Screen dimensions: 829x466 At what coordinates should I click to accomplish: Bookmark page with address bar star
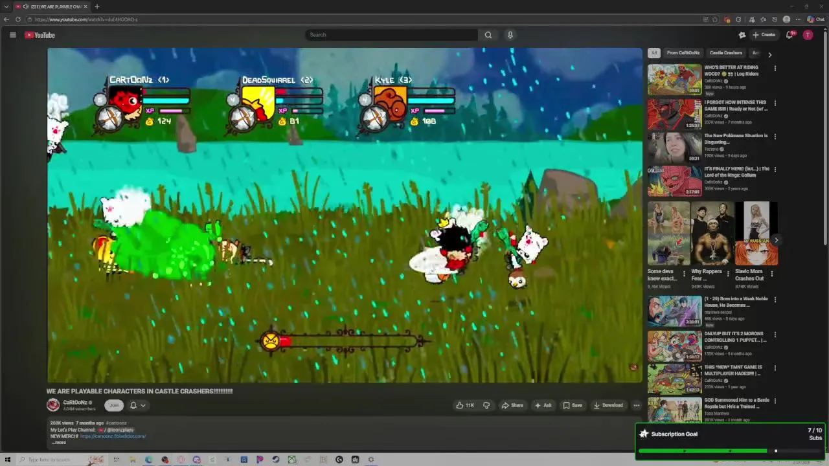click(715, 19)
